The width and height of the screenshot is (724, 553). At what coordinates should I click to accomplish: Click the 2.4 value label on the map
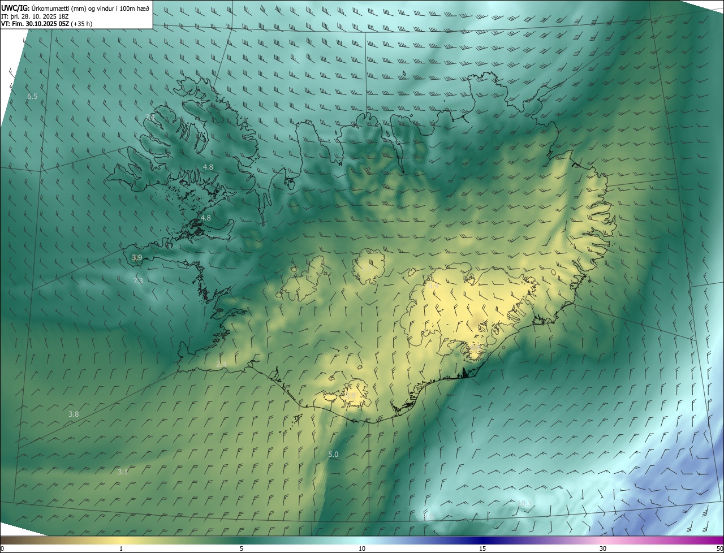coord(221,365)
